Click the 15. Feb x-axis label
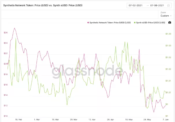The image size is (175, 122). pyautogui.click(x=18, y=119)
